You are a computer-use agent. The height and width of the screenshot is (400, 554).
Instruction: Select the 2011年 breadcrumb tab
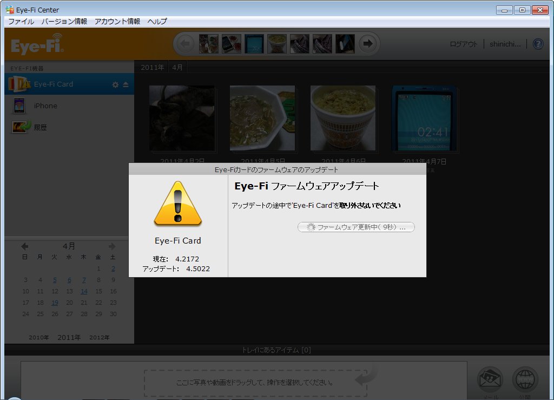pos(152,67)
